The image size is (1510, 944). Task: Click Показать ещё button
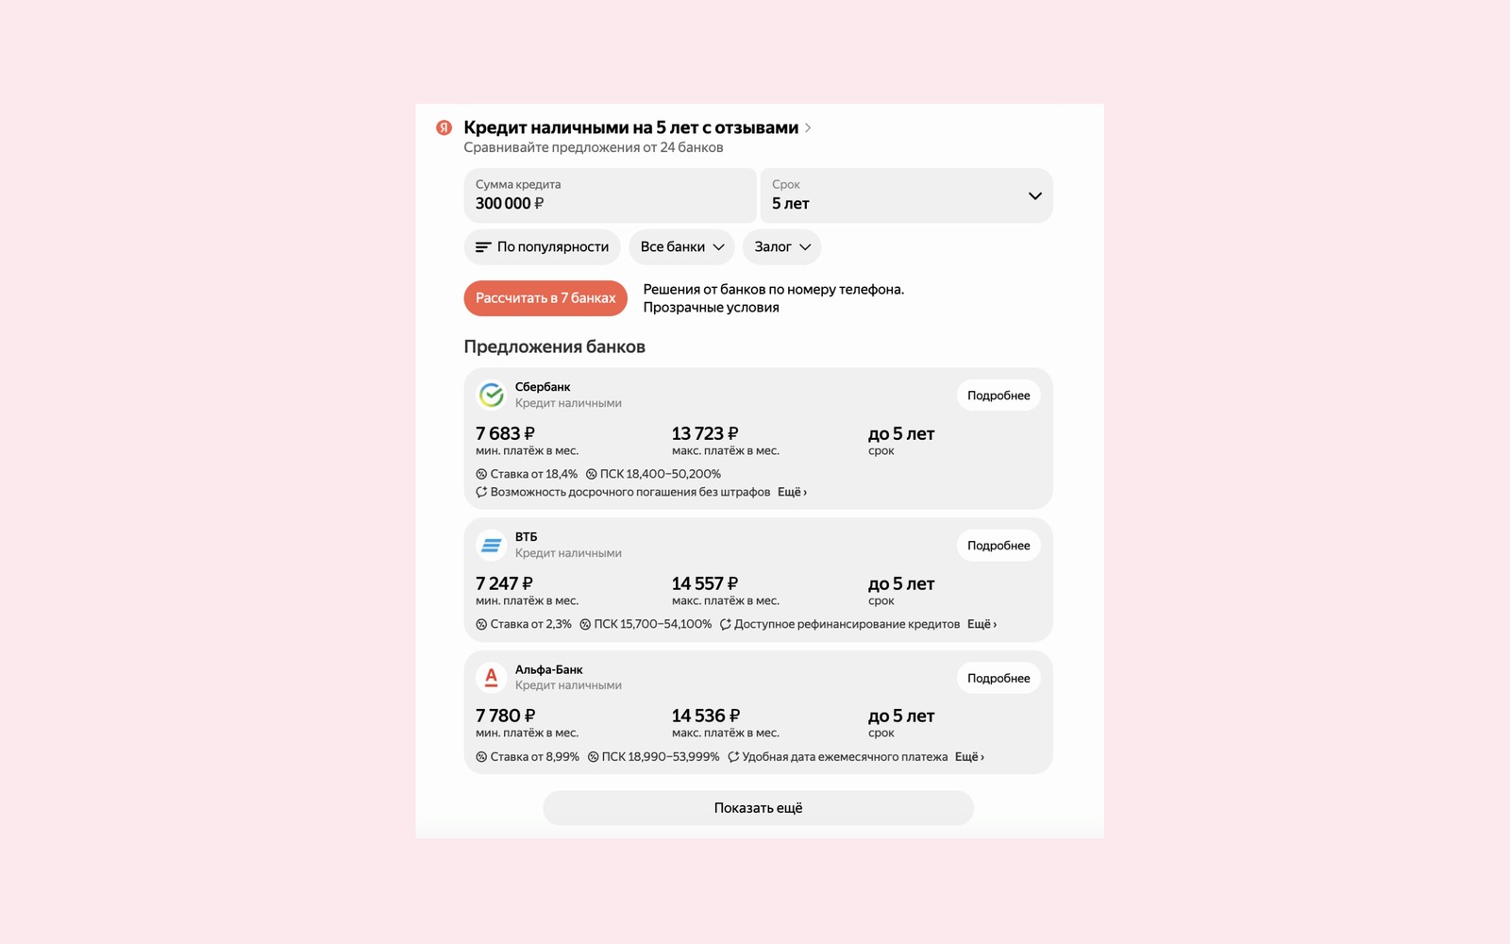pyautogui.click(x=758, y=808)
